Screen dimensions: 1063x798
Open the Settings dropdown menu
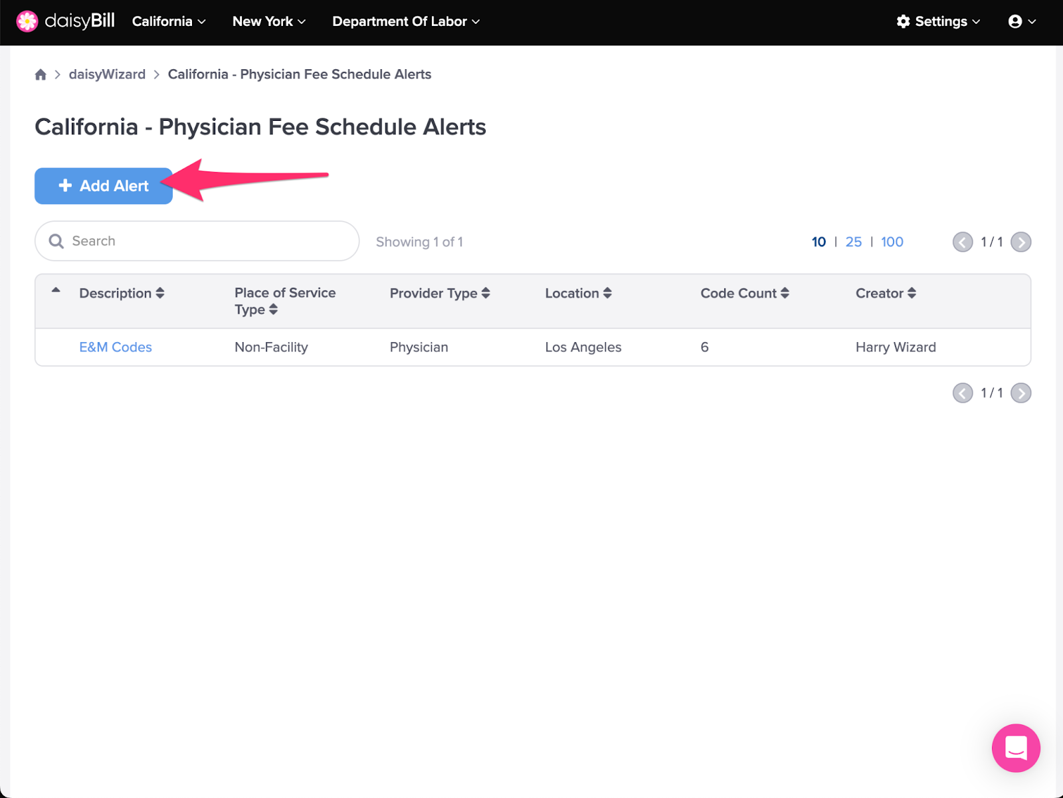pos(938,21)
